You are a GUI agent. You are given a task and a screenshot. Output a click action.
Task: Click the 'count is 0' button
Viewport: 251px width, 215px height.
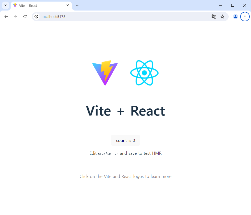[x=125, y=141]
